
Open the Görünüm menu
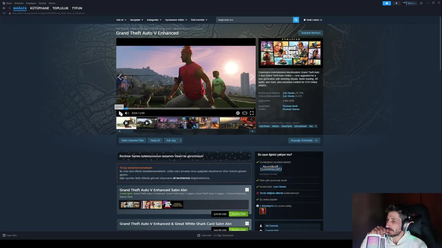(x=19, y=3)
